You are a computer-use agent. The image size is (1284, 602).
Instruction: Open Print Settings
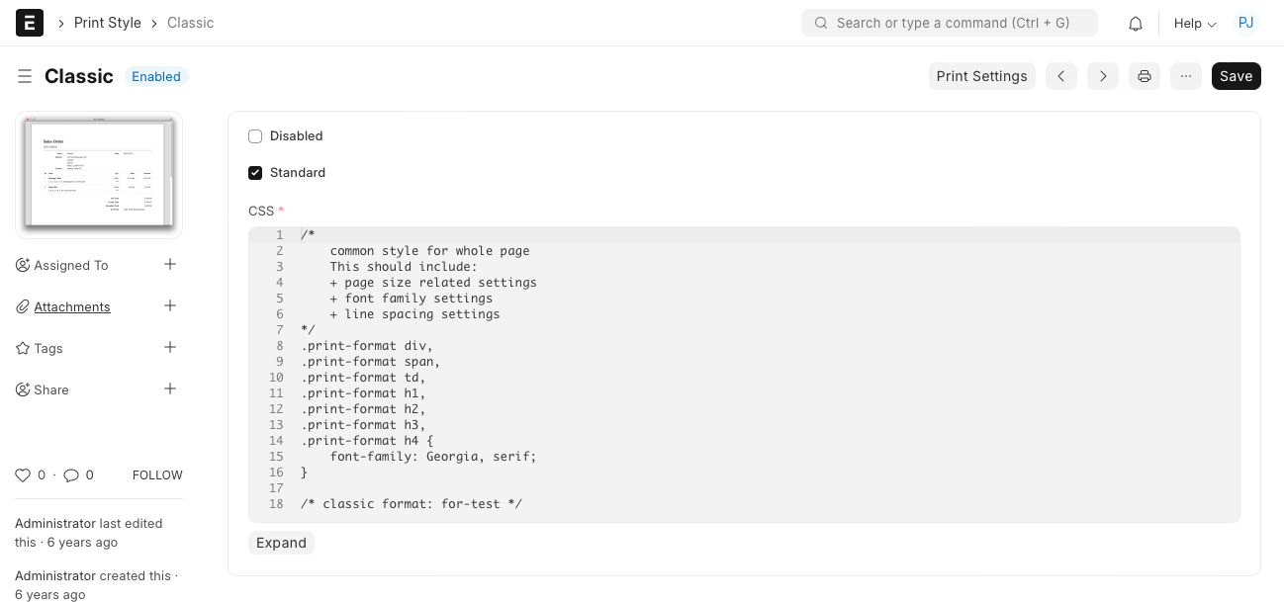(x=981, y=76)
